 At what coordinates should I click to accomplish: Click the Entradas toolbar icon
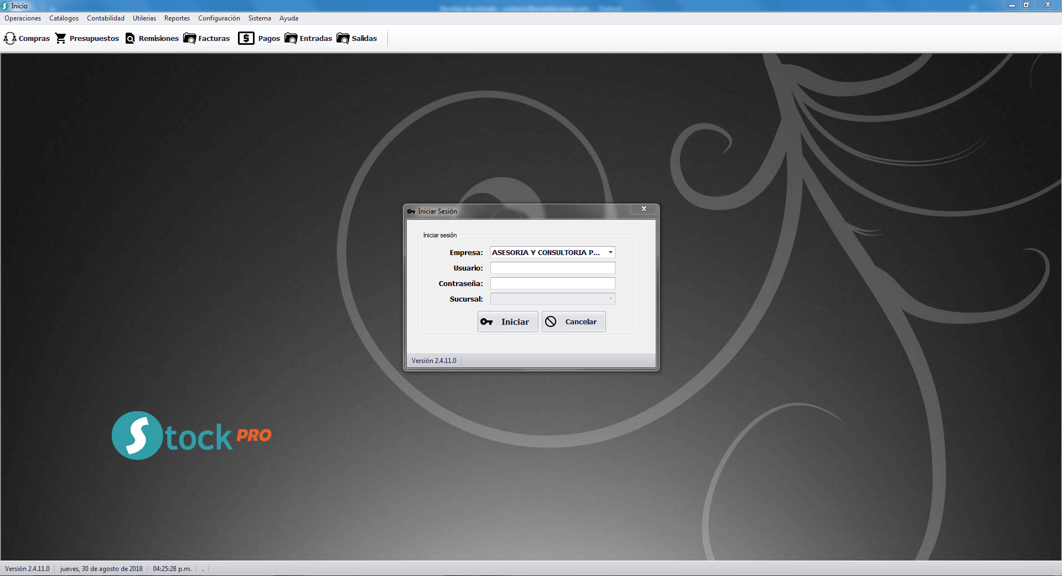[291, 38]
